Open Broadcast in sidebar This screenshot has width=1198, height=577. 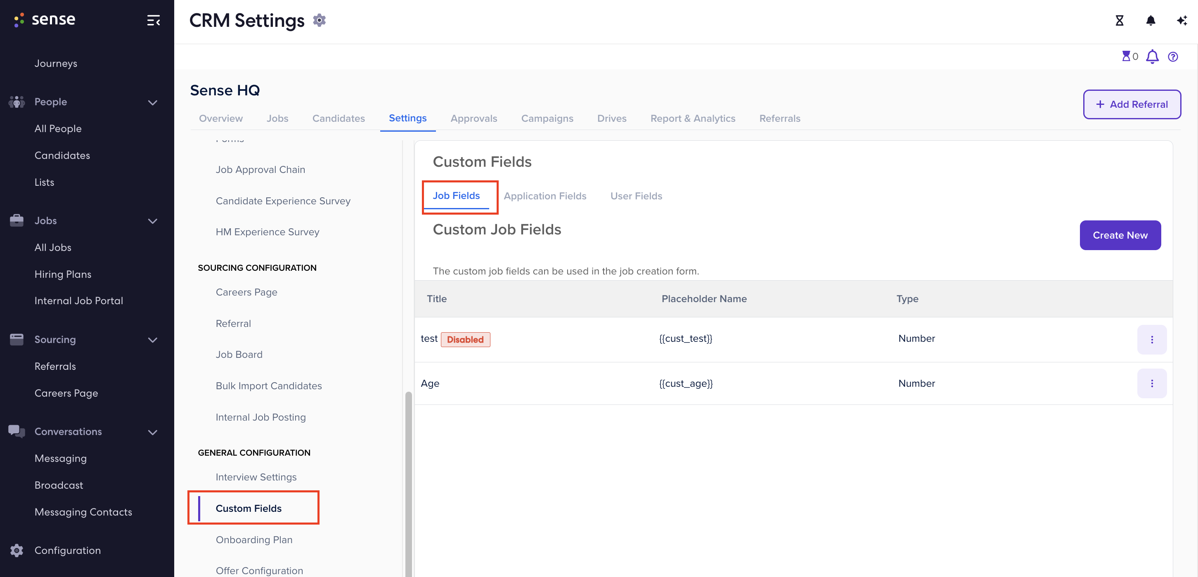click(59, 485)
